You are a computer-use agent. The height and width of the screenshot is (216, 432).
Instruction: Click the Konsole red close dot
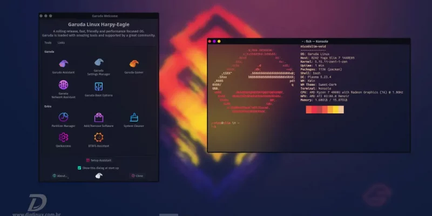210,42
